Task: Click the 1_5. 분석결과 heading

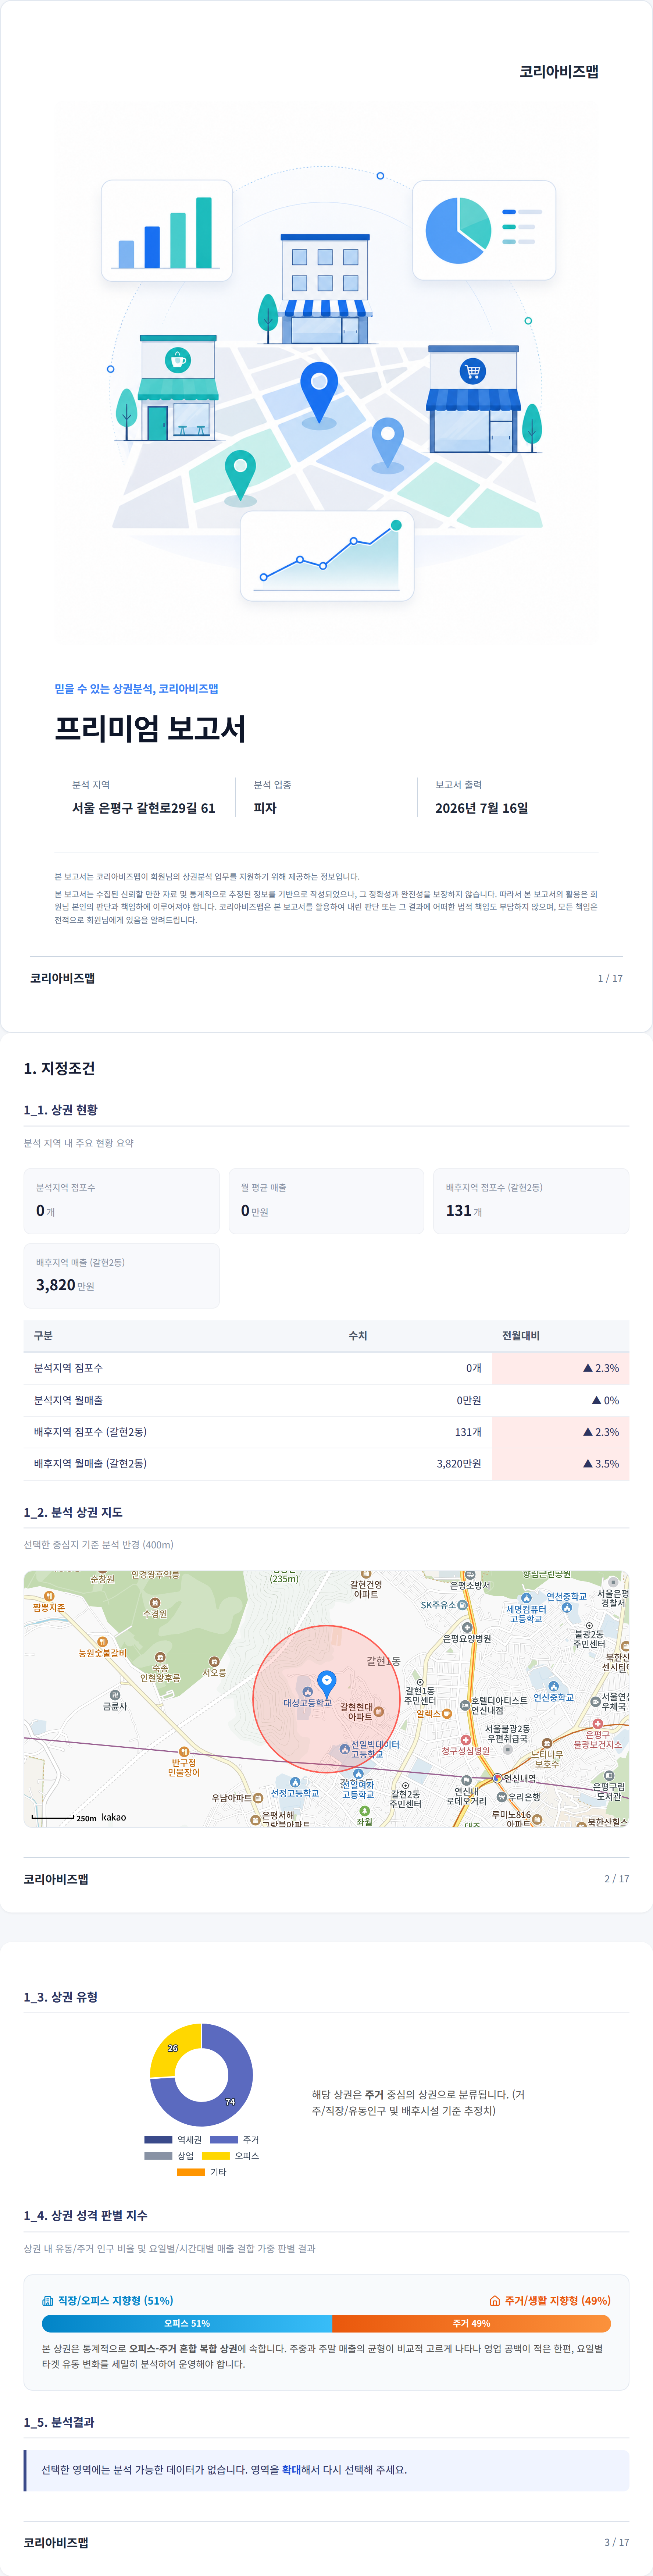Action: (59, 2422)
